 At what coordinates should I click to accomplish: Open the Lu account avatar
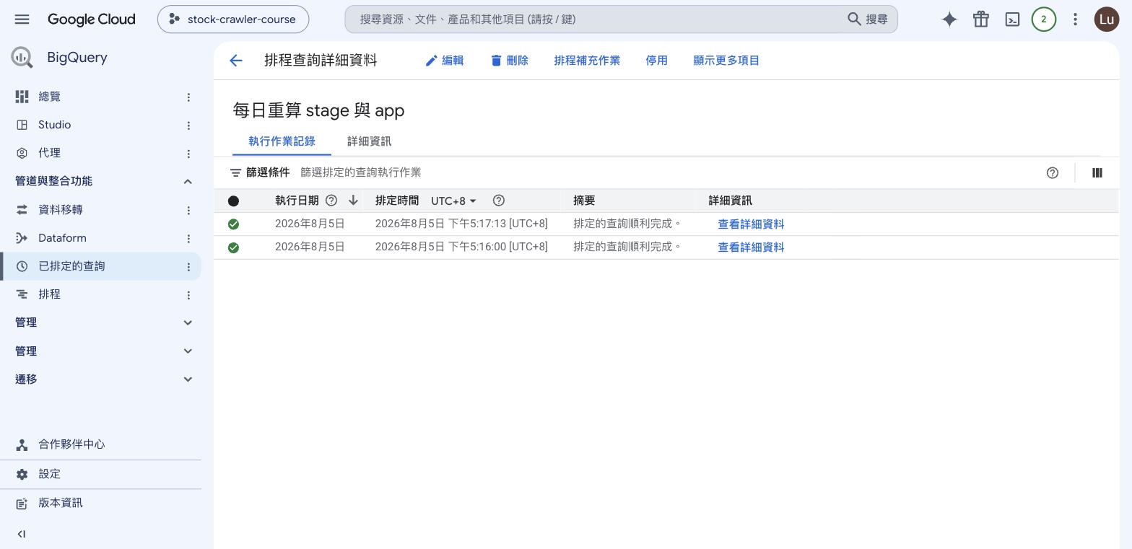coord(1107,19)
